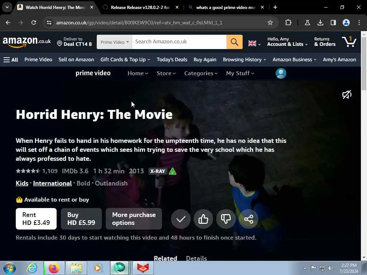Add movie to Watchlist with checkmark icon
367x275 pixels.
(x=181, y=219)
